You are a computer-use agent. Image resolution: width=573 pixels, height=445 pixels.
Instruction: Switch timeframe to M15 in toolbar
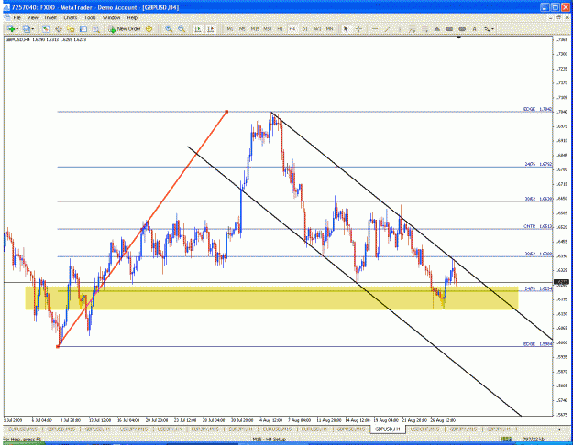coord(255,28)
